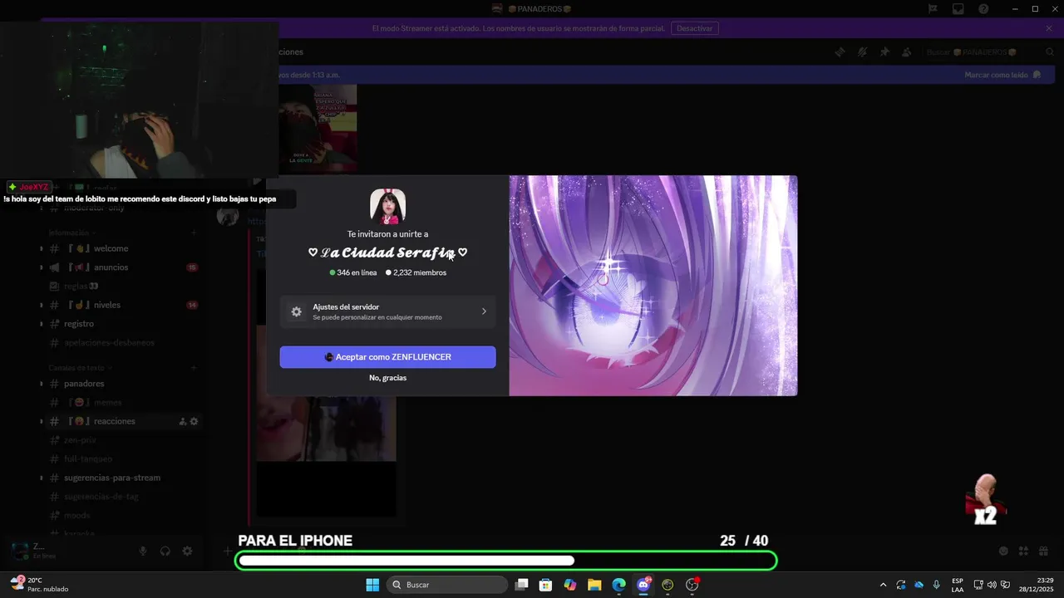Click magnifier icon in Discord search
The image size is (1064, 598).
[1050, 51]
